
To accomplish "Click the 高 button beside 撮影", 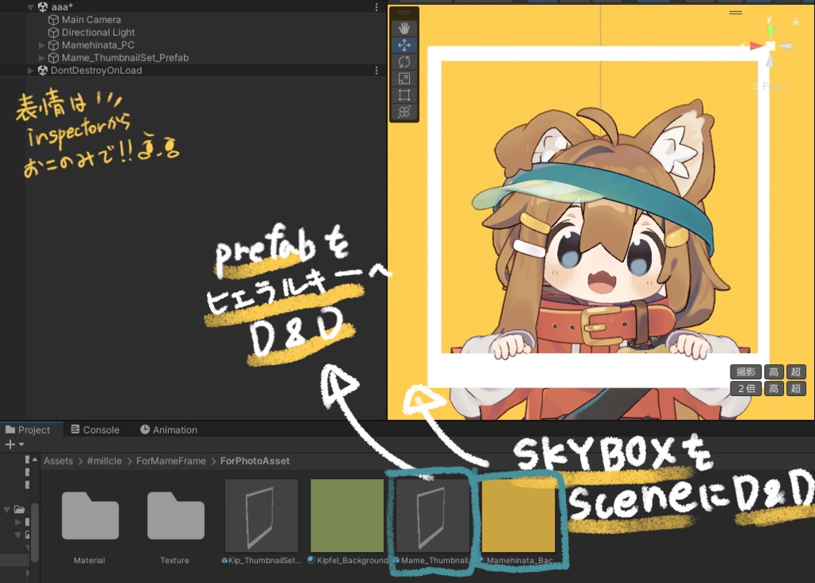I will [x=774, y=371].
